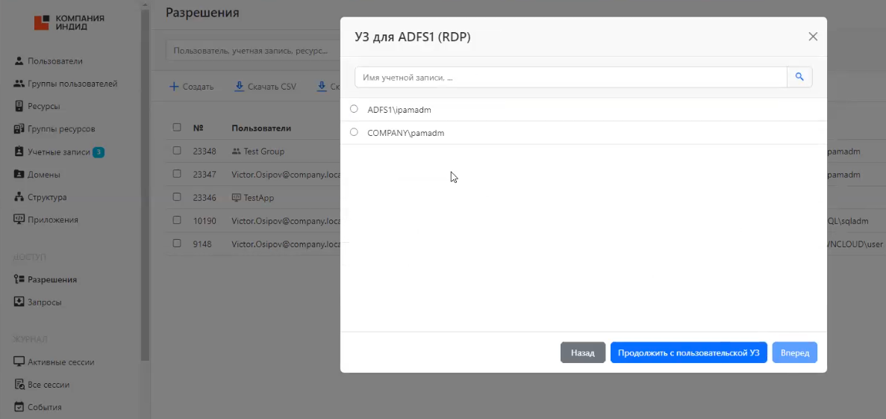Click Продолжить с пользовательской УЗ button
The width and height of the screenshot is (886, 419).
[688, 353]
